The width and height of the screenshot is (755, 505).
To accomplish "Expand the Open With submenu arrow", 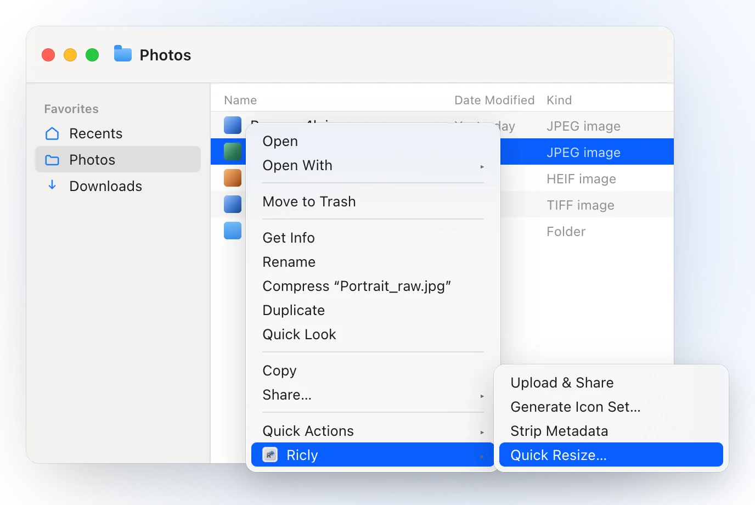I will (482, 166).
